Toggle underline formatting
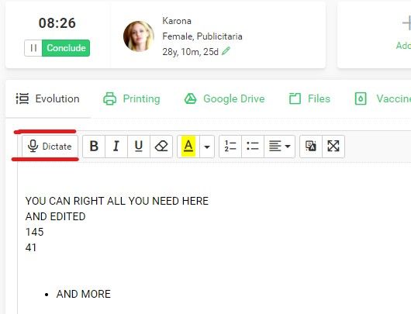The width and height of the screenshot is (411, 314). pyautogui.click(x=139, y=147)
